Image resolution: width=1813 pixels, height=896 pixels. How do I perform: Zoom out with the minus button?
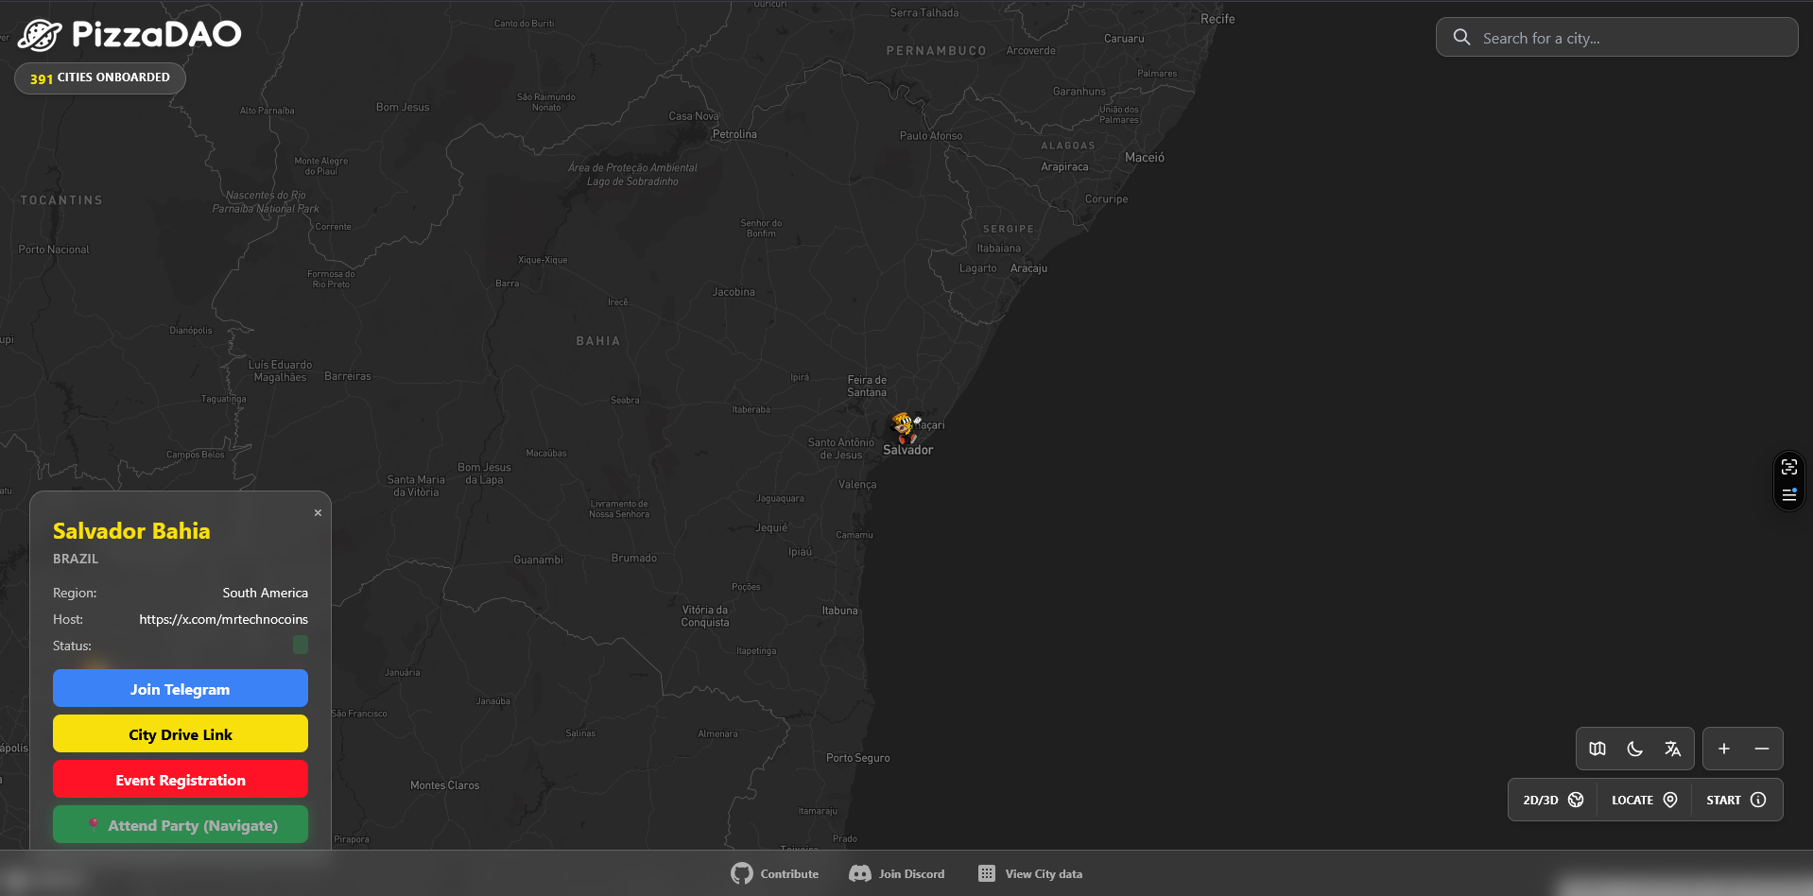tap(1762, 749)
